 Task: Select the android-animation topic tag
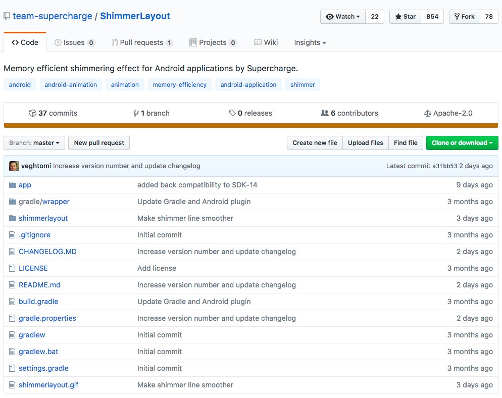tap(71, 84)
